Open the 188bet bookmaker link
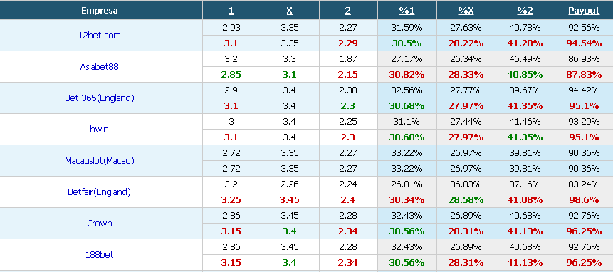Viewport: 613px width, 272px height. coord(99,254)
